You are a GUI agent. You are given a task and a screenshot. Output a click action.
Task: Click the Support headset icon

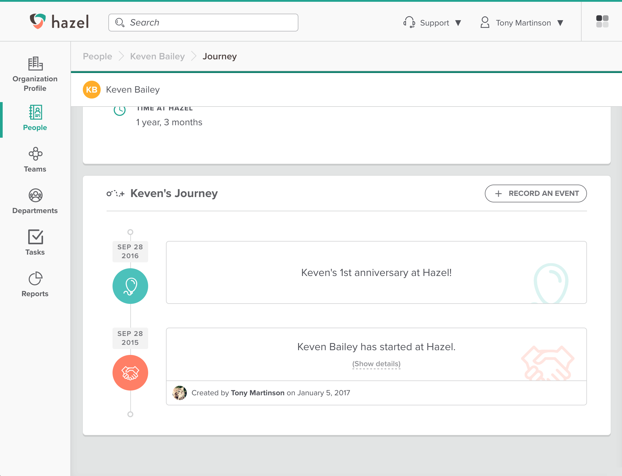tap(409, 22)
